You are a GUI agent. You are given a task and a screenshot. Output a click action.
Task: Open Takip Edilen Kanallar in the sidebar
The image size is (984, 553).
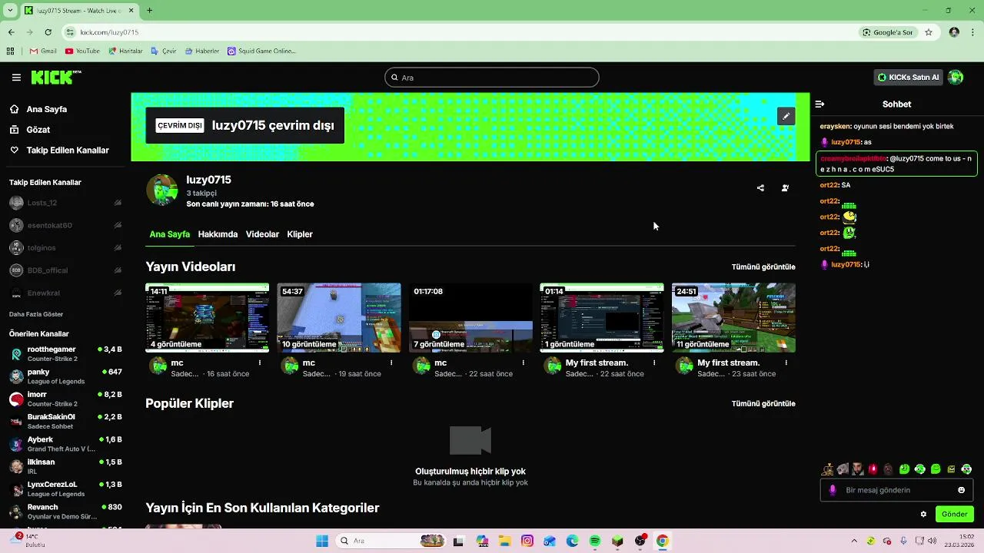(x=68, y=151)
